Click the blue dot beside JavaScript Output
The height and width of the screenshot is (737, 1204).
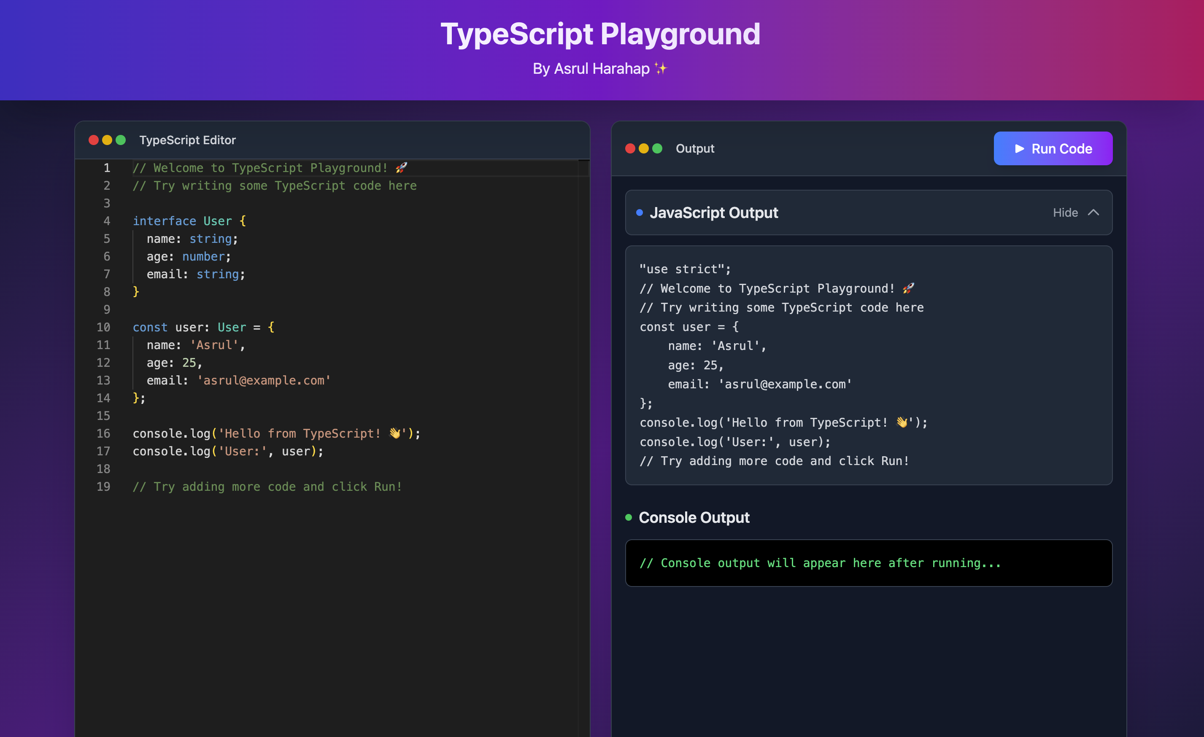(639, 212)
